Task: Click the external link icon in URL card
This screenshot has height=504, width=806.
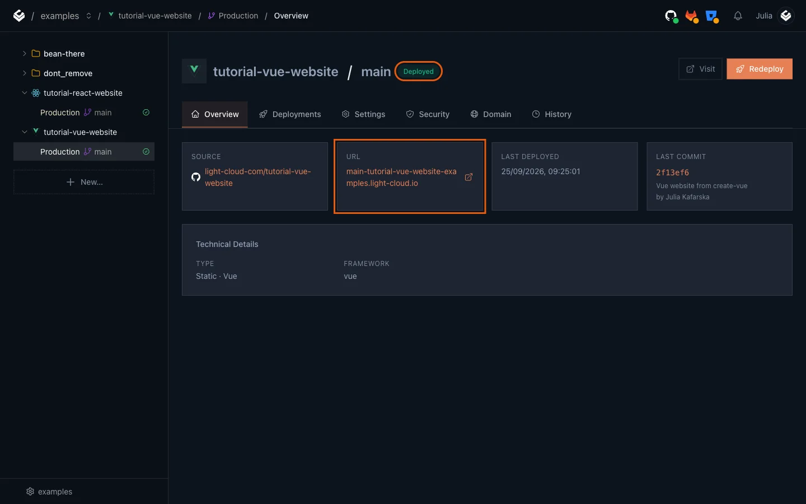Action: tap(468, 177)
